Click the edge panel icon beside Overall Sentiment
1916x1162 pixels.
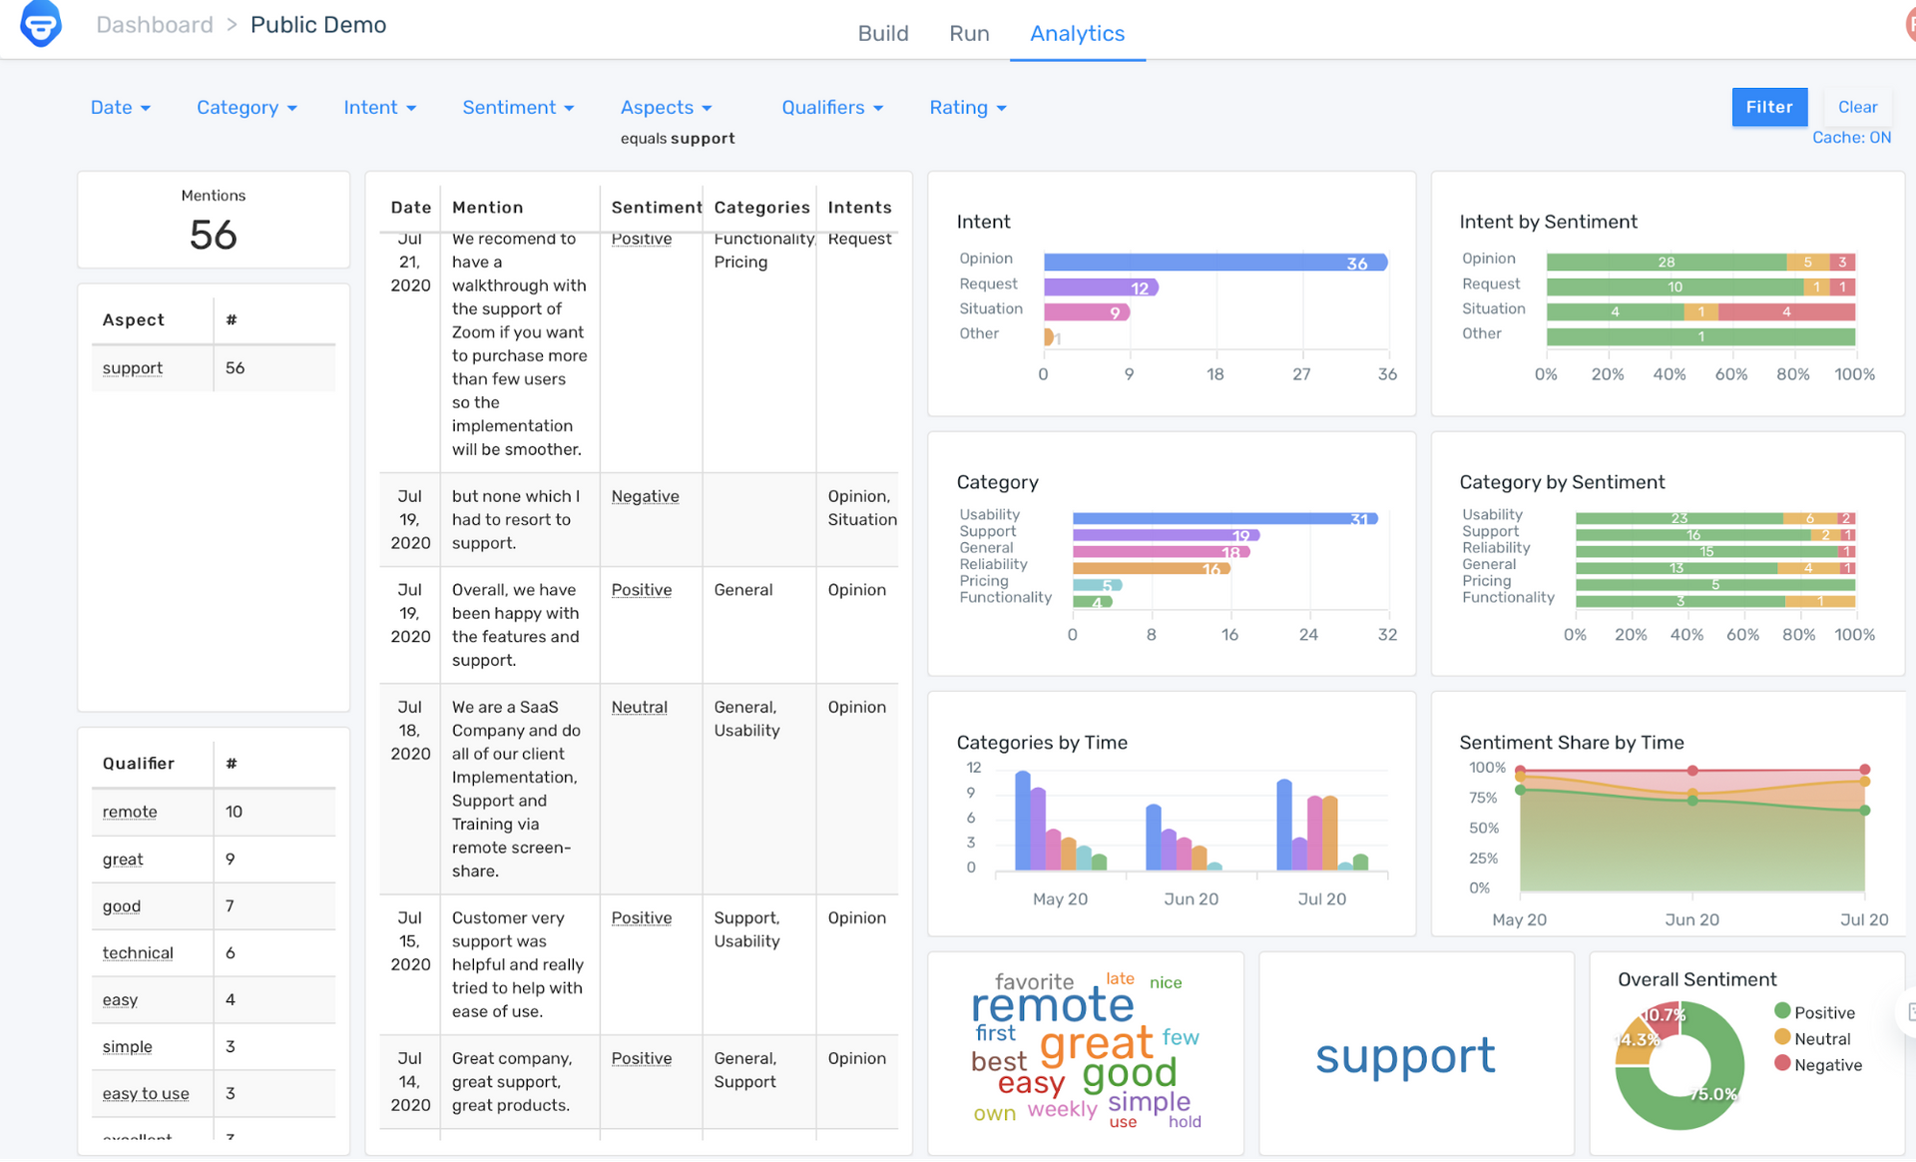pyautogui.click(x=1909, y=1012)
